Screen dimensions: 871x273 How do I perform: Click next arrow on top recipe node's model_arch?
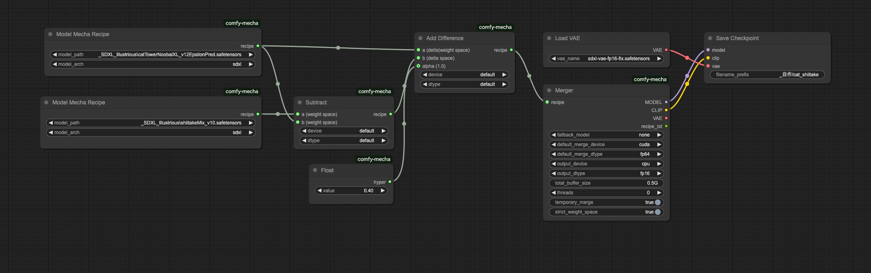[x=251, y=64]
